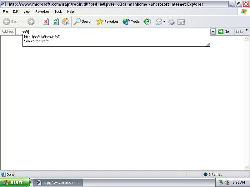The height and width of the screenshot is (187, 250).
Task: Click the scrollbar up arrow
Action: pos(247,38)
